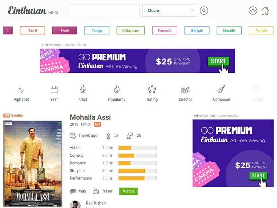Browse by Cast icon
This screenshot has height=208, width=277.
click(x=83, y=89)
